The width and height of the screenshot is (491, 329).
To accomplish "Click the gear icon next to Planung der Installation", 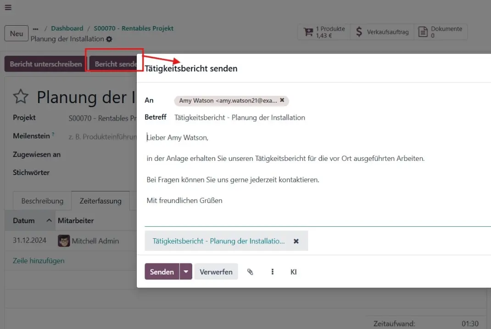I will click(x=109, y=39).
